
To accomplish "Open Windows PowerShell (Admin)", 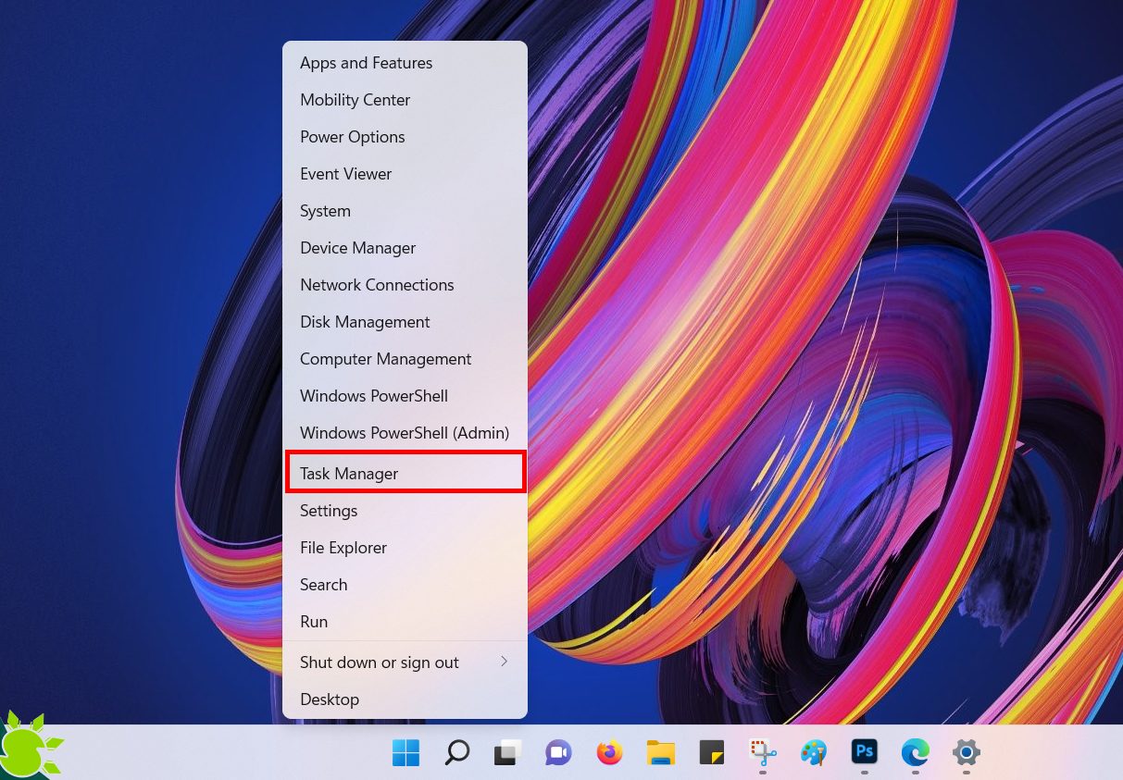I will (x=405, y=432).
